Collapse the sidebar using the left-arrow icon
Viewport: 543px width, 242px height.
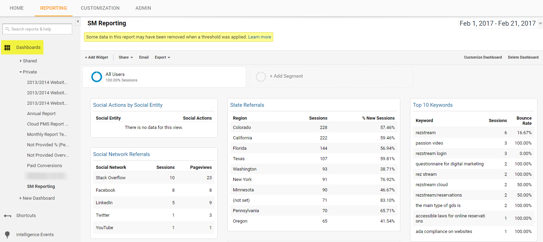point(78,21)
